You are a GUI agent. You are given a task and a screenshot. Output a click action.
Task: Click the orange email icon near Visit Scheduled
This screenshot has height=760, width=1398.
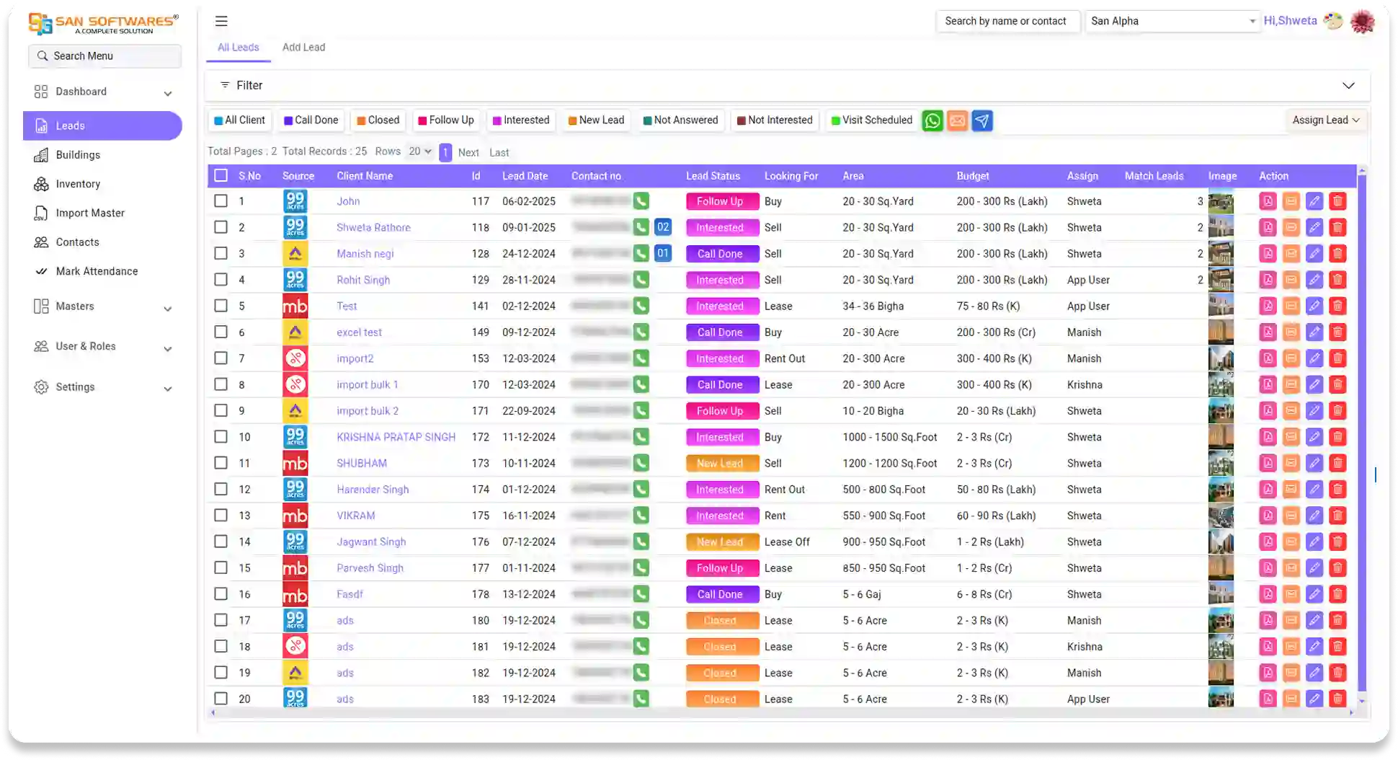956,120
